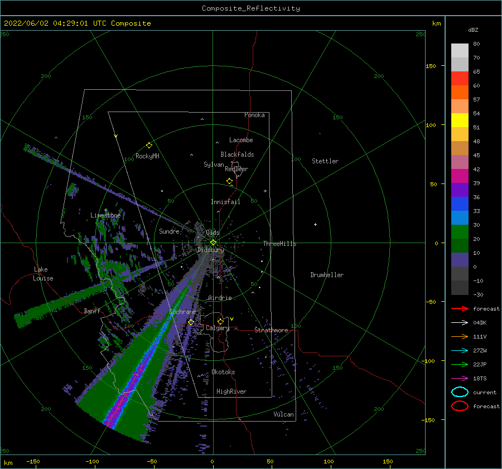Click the Olds label
Viewport: 502px width, 469px height.
pos(213,233)
